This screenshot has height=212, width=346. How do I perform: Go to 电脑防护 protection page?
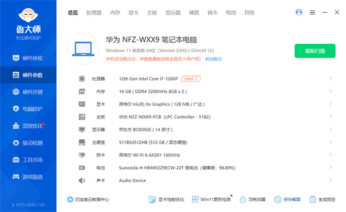(28, 109)
